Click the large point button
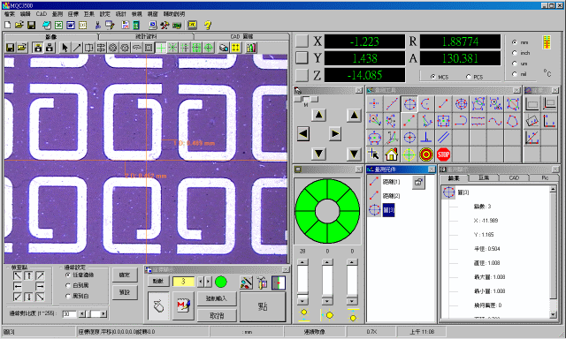 tap(263, 306)
